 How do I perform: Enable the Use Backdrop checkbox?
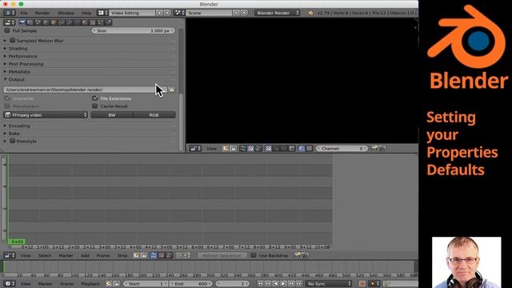pos(254,255)
